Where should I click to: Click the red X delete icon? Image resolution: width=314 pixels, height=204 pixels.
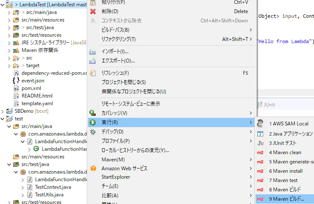click(93, 11)
